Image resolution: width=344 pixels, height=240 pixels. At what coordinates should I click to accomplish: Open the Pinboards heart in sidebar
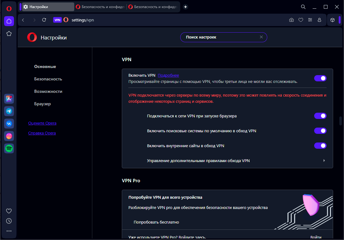(x=9, y=211)
